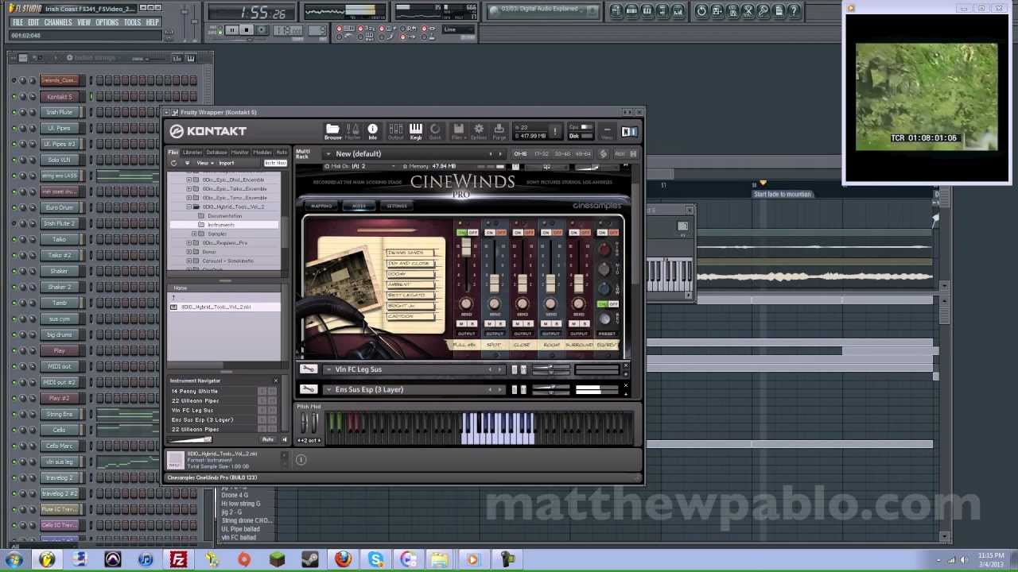Switch to the Database browser tab
The image size is (1018, 572).
(x=216, y=152)
